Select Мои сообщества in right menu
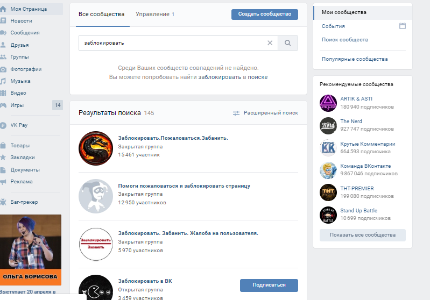Image resolution: width=430 pixels, height=300 pixels. coord(363,12)
